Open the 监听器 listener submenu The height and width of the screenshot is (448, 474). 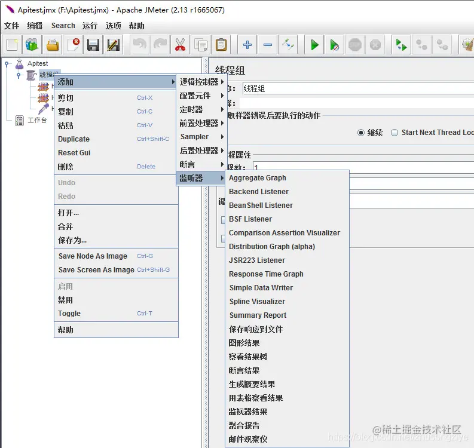(x=201, y=178)
